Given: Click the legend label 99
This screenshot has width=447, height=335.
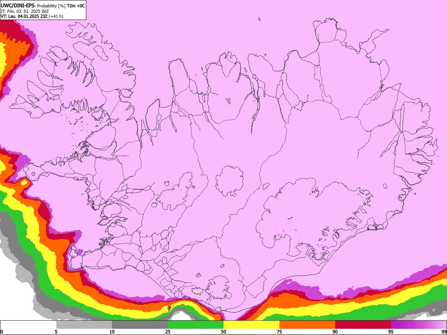Looking at the screenshot, I should 444,332.
